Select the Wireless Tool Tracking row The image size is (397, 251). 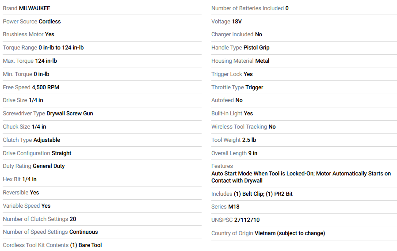[243, 126]
